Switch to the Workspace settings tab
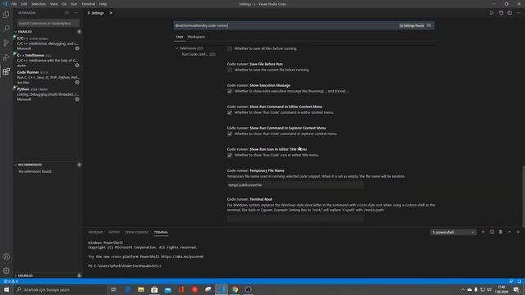Image resolution: width=525 pixels, height=295 pixels. 196,37
